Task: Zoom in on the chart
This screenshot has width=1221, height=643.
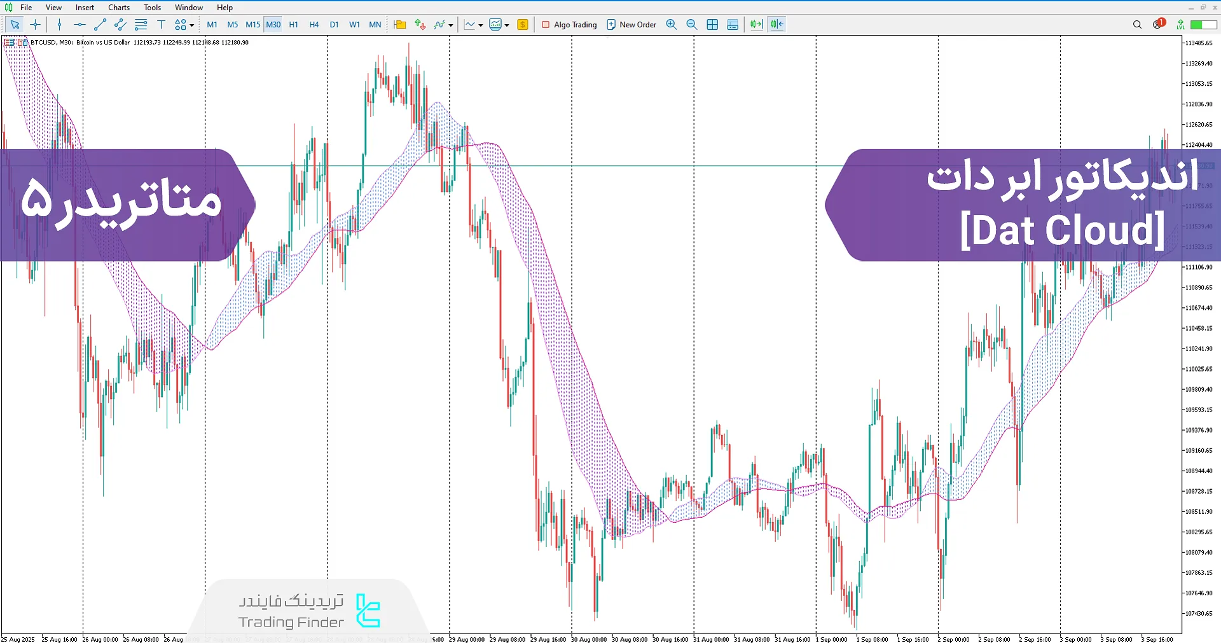Action: [x=671, y=25]
